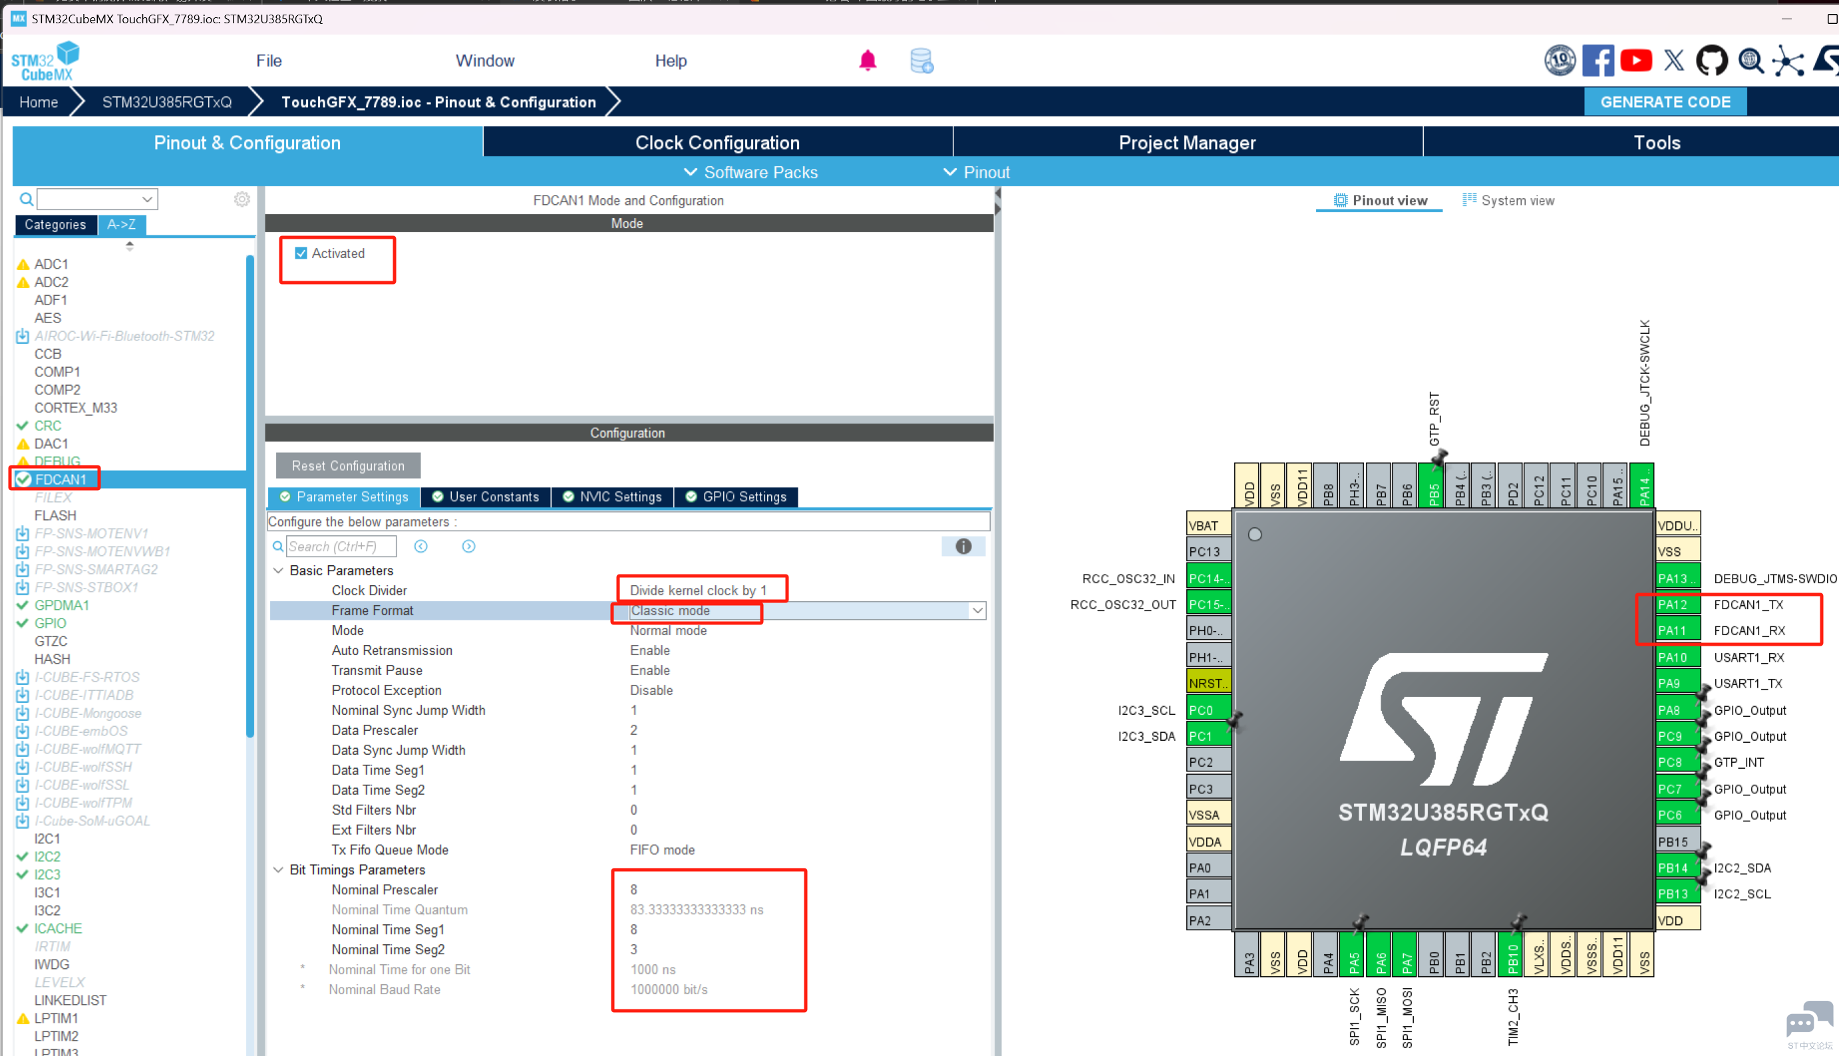The width and height of the screenshot is (1839, 1056).
Task: Click the notification bell icon
Action: pyautogui.click(x=868, y=61)
